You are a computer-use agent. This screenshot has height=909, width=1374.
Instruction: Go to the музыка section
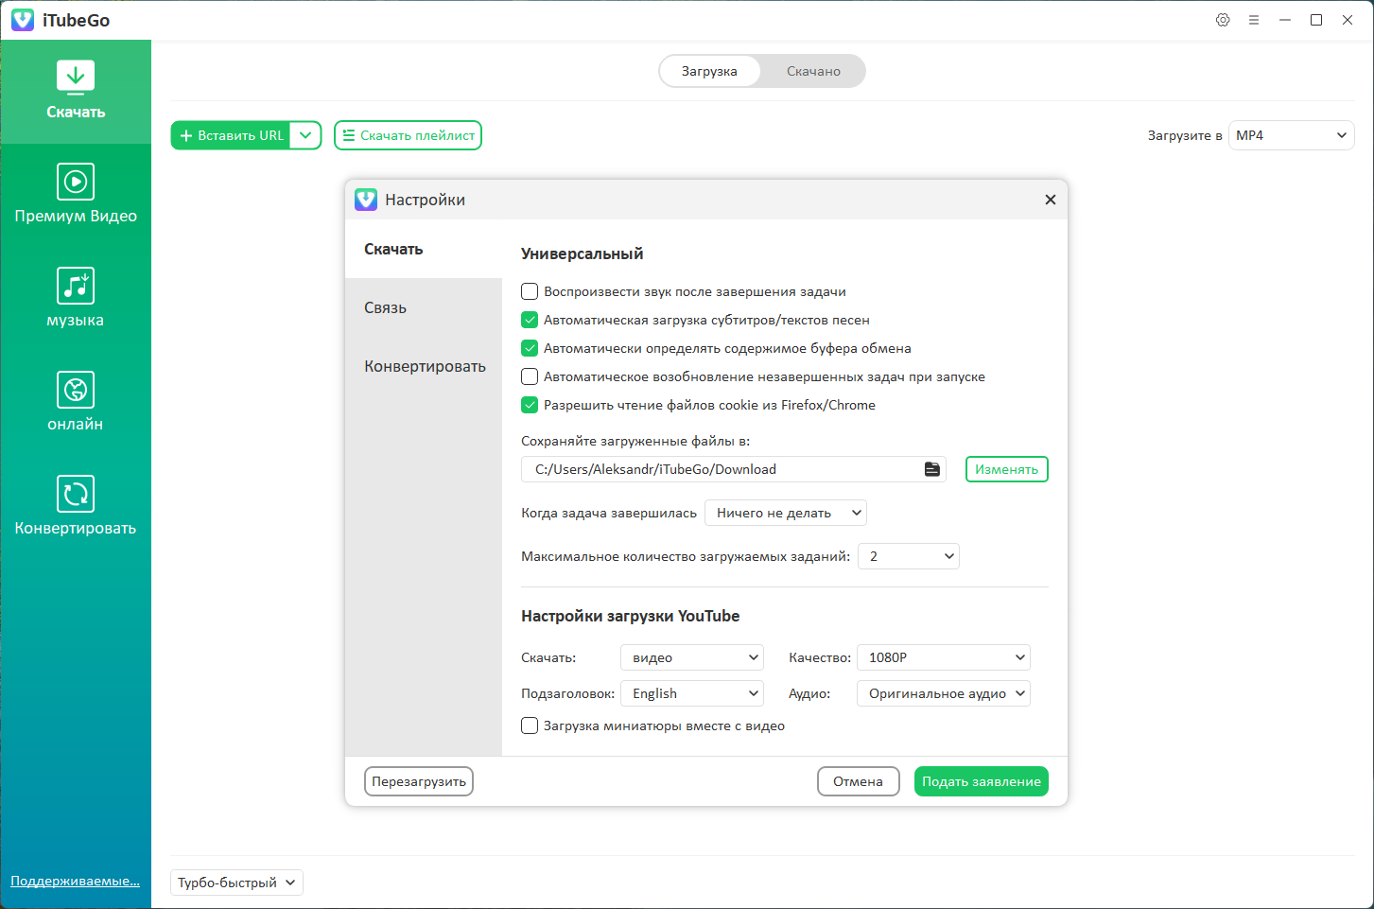pos(76,300)
